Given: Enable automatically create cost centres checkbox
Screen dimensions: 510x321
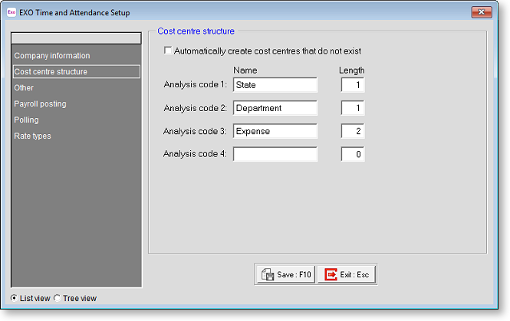Looking at the screenshot, I should [168, 51].
